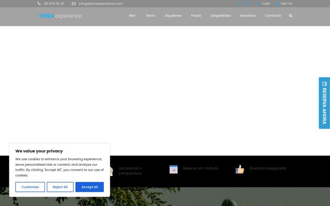330x206 pixels.
Task: Click the Sign Up link
Action: tap(286, 3)
